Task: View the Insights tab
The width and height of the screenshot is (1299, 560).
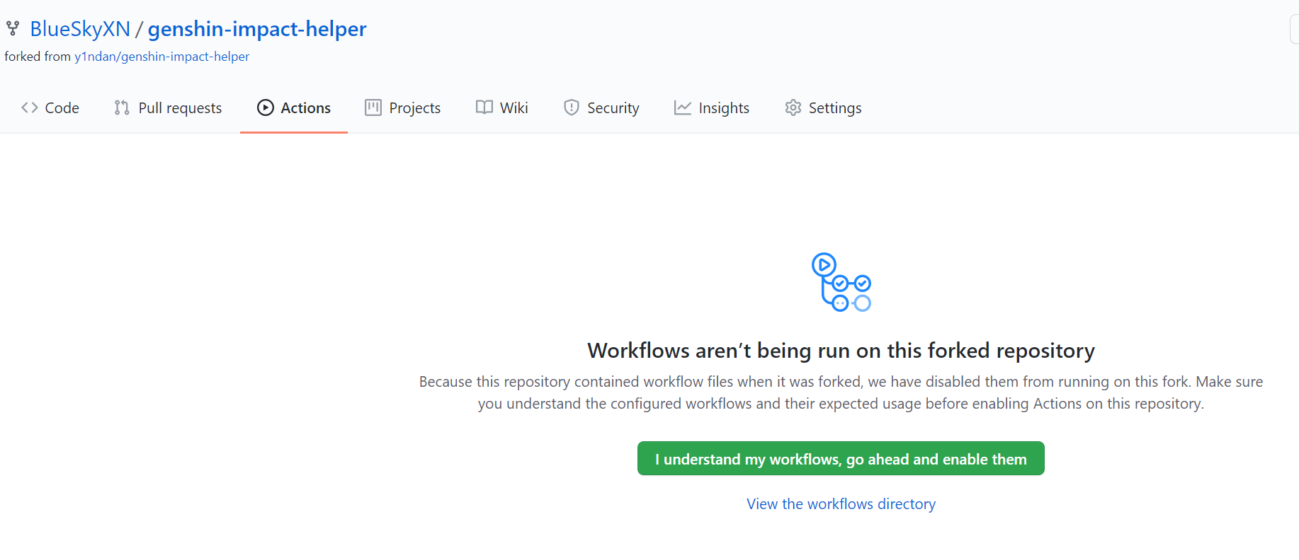Action: 712,107
